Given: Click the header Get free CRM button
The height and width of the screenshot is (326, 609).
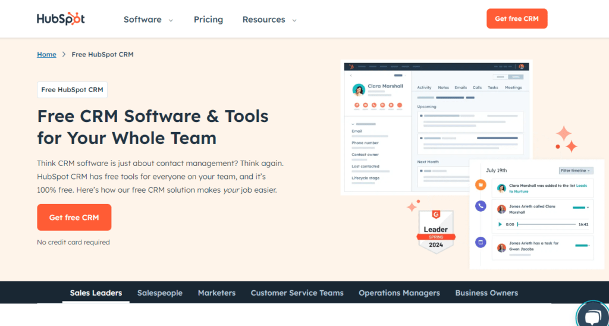Looking at the screenshot, I should (x=517, y=18).
